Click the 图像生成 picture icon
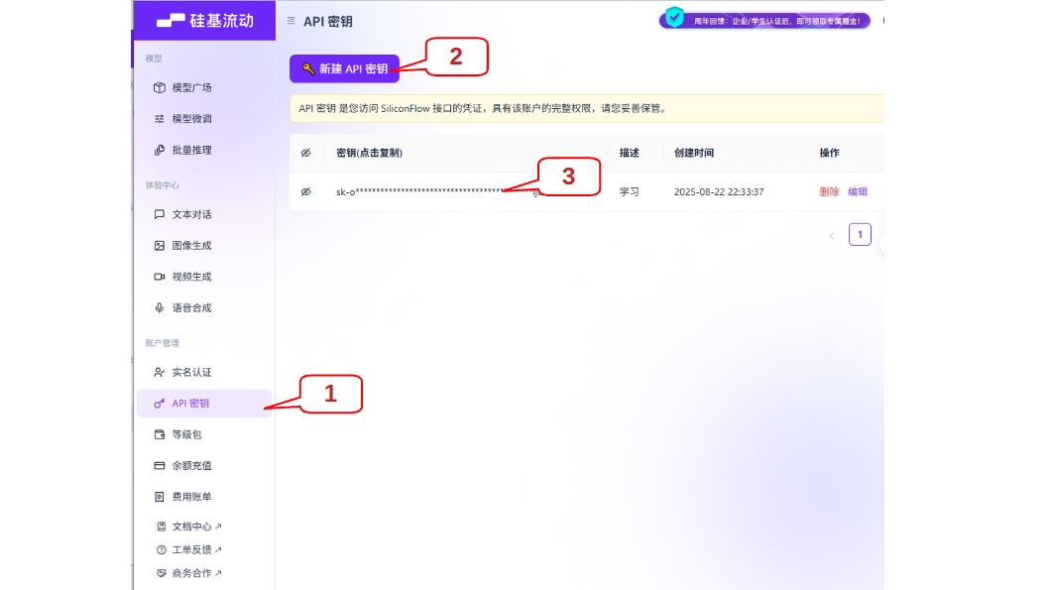This screenshot has height=590, width=1049. pyautogui.click(x=159, y=246)
